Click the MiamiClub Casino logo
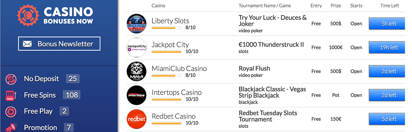The width and height of the screenshot is (412, 132). click(137, 71)
